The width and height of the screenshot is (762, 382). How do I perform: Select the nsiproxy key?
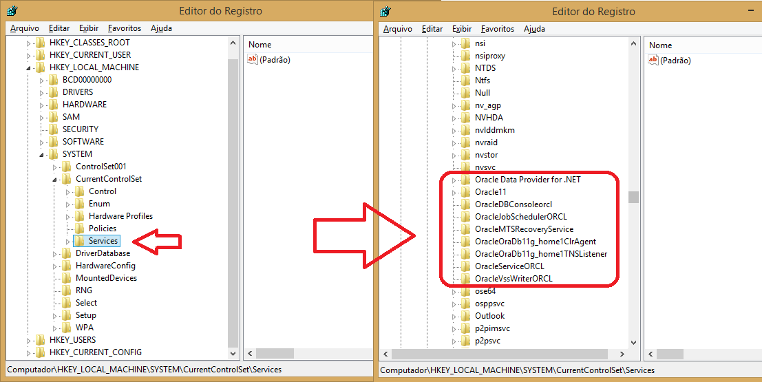pyautogui.click(x=490, y=56)
